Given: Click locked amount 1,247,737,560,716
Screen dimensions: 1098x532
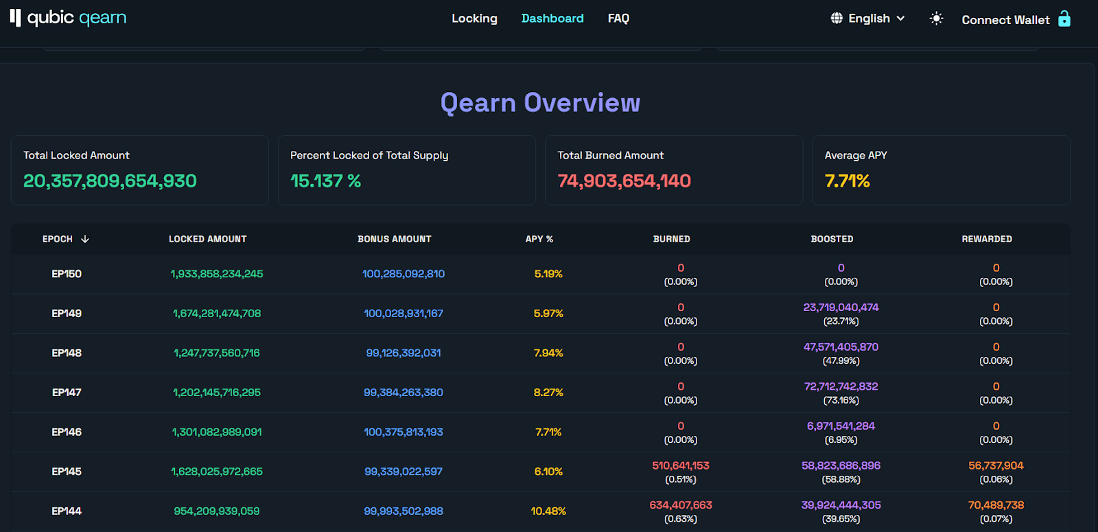Looking at the screenshot, I should [217, 353].
